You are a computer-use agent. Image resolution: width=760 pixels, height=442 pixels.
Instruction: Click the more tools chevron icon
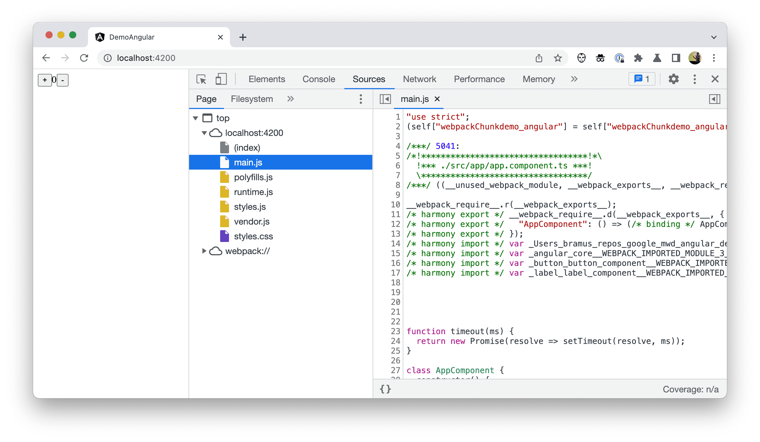coord(574,79)
